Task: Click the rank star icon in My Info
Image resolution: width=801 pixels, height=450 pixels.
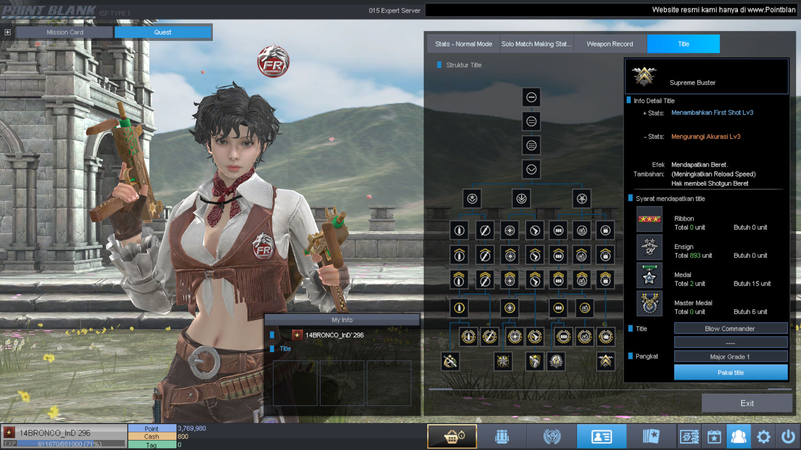Action: 297,335
